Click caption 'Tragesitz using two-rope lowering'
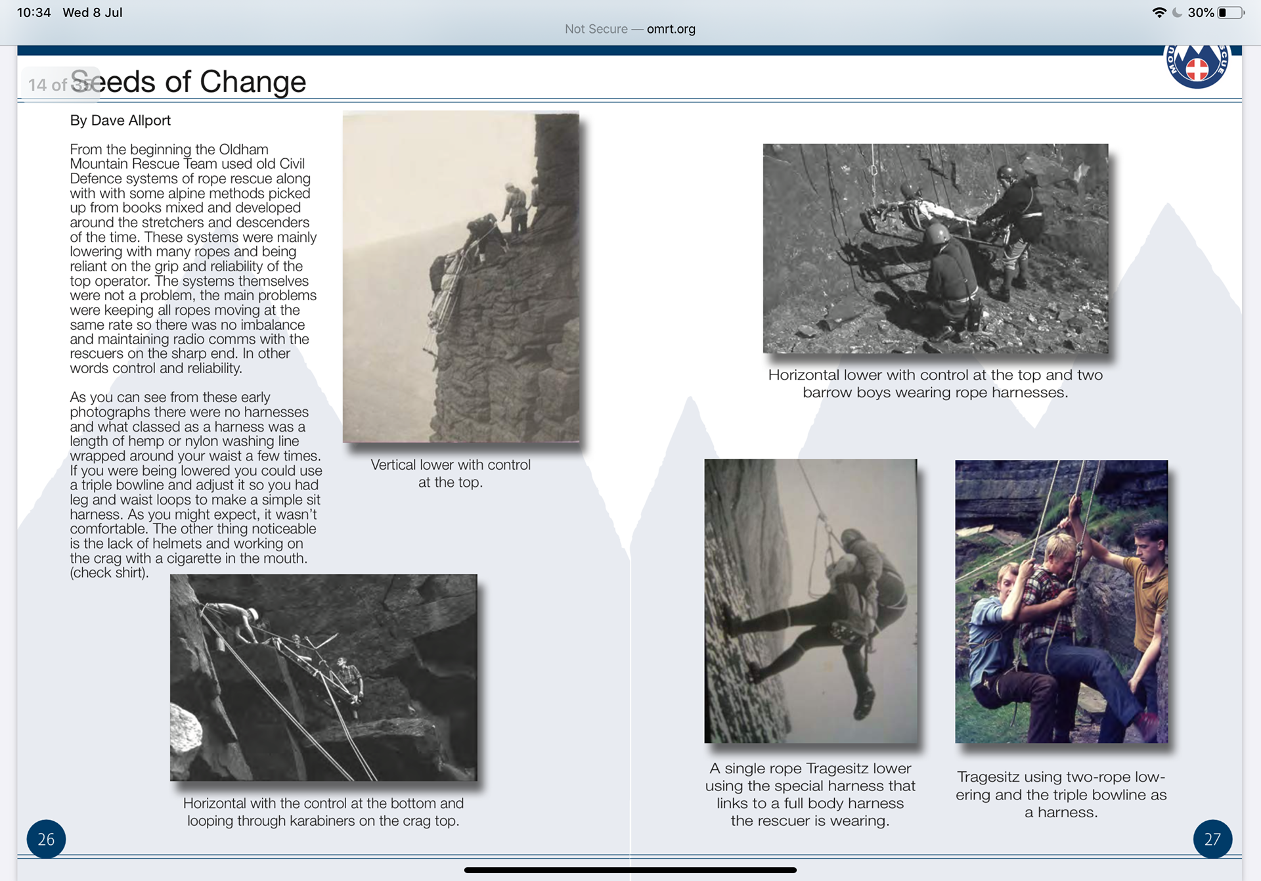1261x881 pixels. click(x=1061, y=794)
